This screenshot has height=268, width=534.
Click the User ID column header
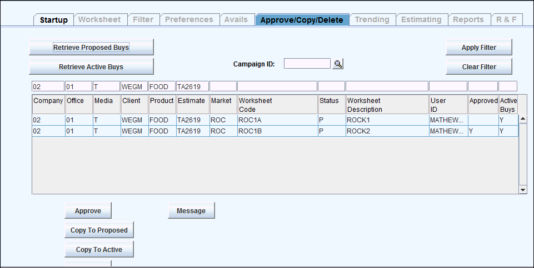[x=448, y=105]
